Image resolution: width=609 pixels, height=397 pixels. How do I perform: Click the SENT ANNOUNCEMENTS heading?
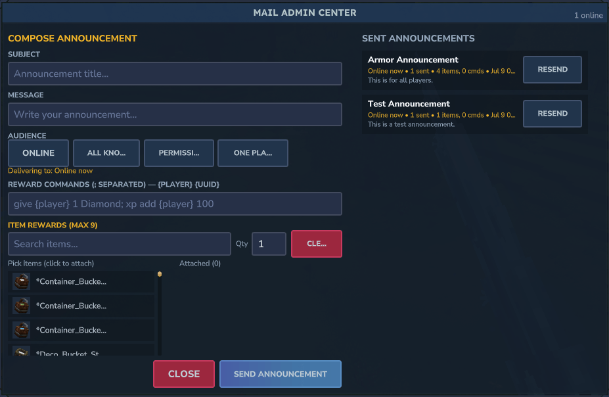coord(418,39)
